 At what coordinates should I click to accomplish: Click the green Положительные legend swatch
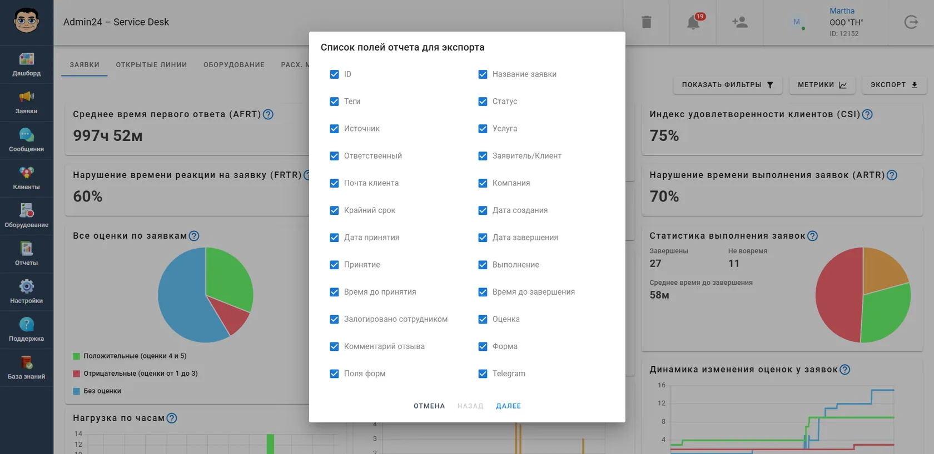[77, 356]
